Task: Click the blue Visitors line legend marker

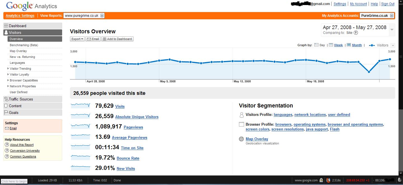Action: [x=372, y=45]
